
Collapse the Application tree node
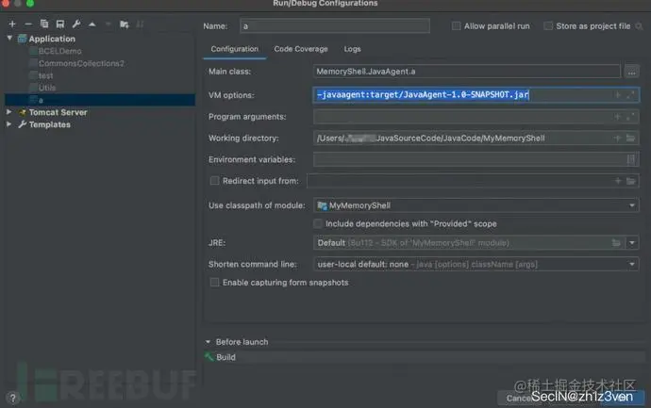9,39
